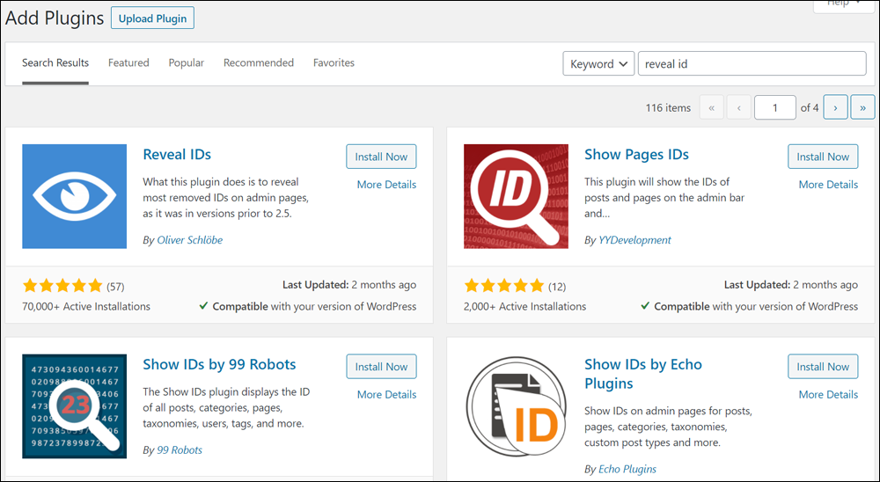Screen dimensions: 880x482
Task: Open the Favorites tab
Action: (334, 62)
